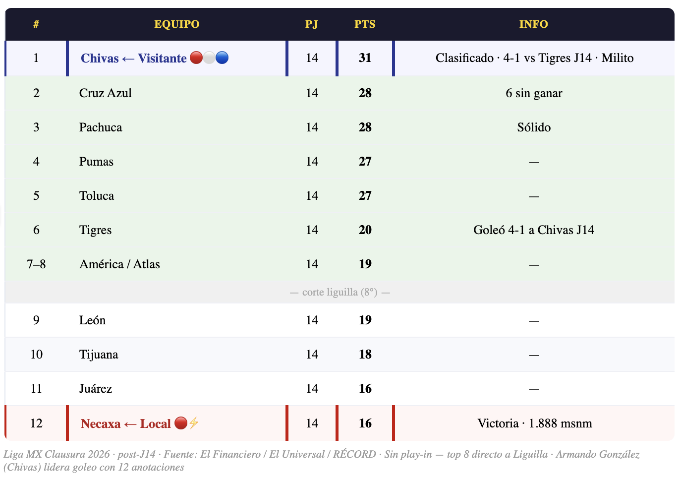Click the INFO column header
Viewport: 680px width, 480px height.
tap(533, 24)
